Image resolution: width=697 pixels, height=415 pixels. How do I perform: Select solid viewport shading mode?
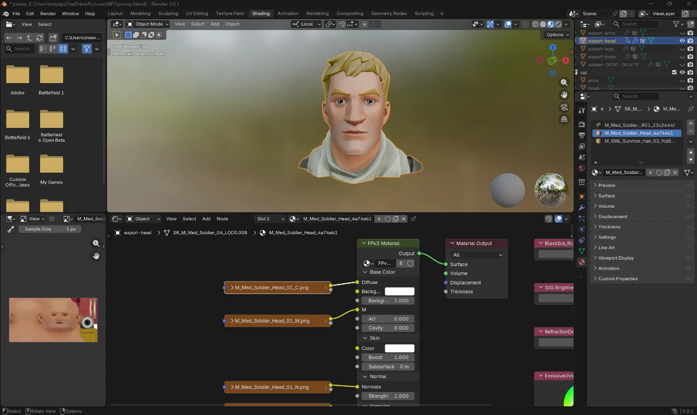[x=543, y=24]
